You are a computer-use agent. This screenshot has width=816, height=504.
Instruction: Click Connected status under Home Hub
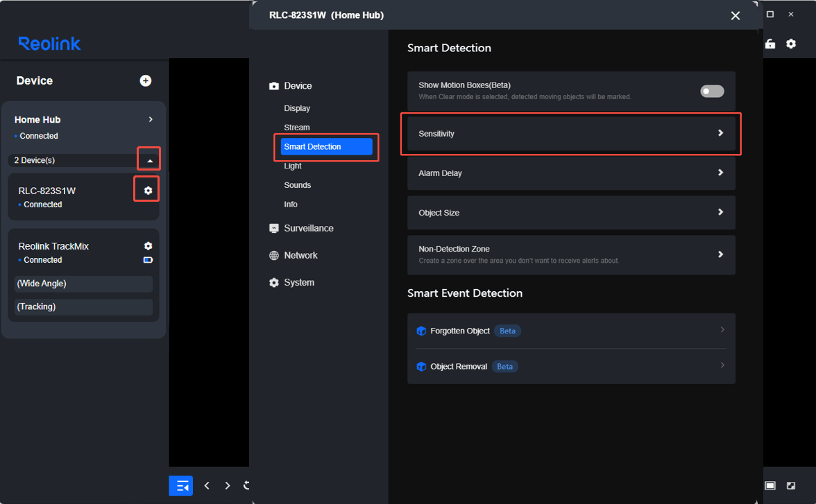tap(39, 136)
